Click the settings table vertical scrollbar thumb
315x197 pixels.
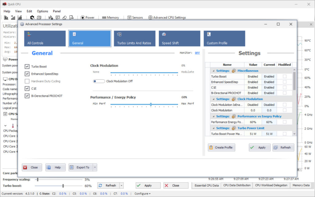point(294,81)
